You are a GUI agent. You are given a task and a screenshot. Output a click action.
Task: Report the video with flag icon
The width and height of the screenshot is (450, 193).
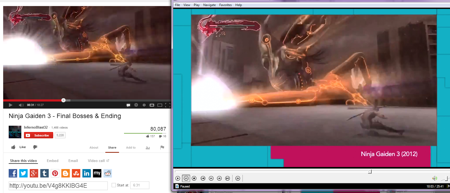(162, 147)
